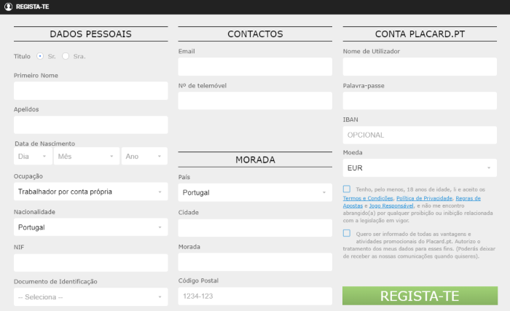Open the Termos e Condições link
Image resolution: width=510 pixels, height=311 pixels.
(x=368, y=198)
